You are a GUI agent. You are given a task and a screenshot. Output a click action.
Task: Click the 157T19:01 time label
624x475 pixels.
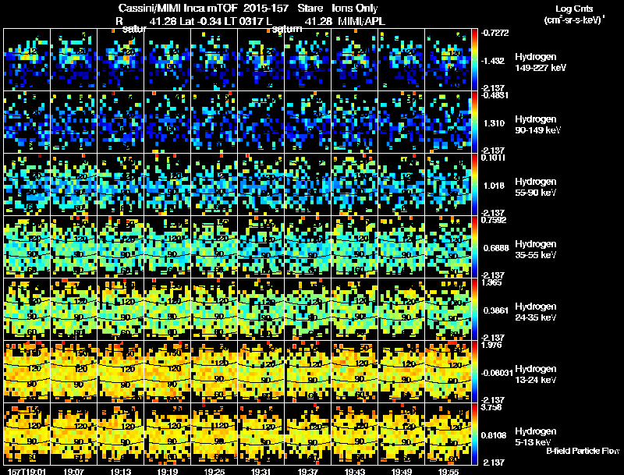[27, 471]
